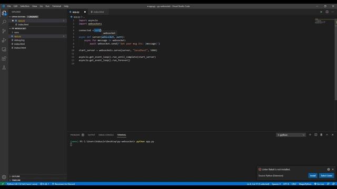The image size is (337, 189).
Task: Click Go Live in status bar
Action: 320,184
